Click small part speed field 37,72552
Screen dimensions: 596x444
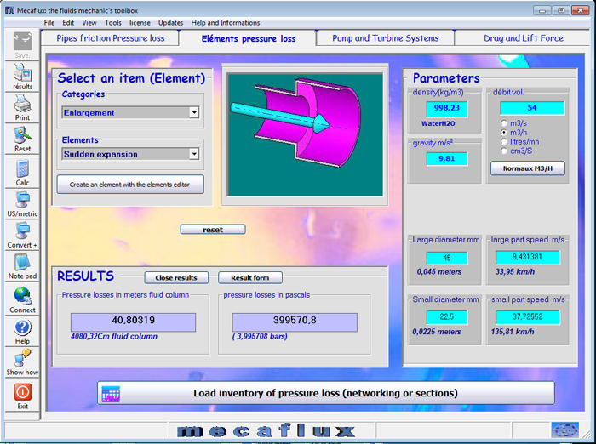527,317
